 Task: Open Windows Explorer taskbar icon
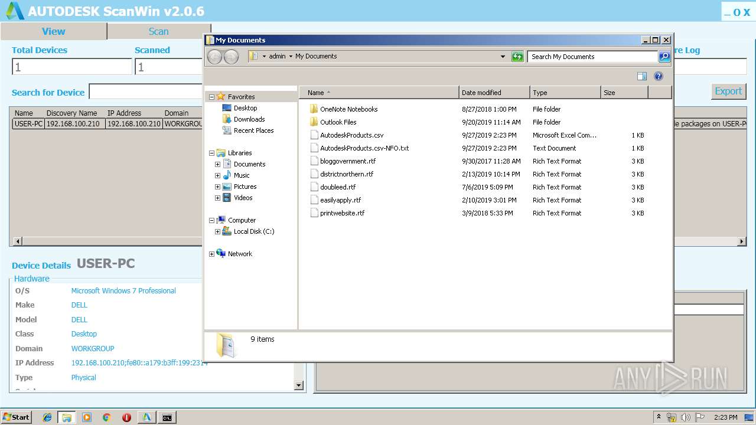click(66, 417)
